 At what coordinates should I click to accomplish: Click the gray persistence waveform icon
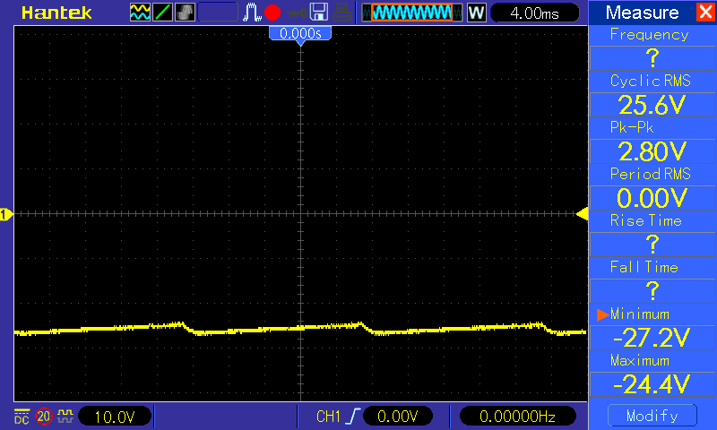[x=185, y=13]
